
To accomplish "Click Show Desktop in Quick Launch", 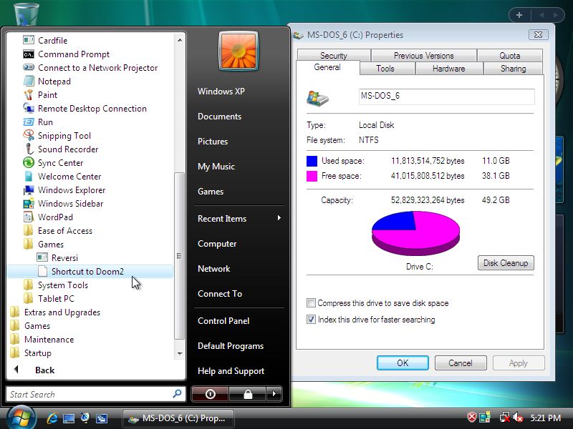I will click(x=68, y=418).
